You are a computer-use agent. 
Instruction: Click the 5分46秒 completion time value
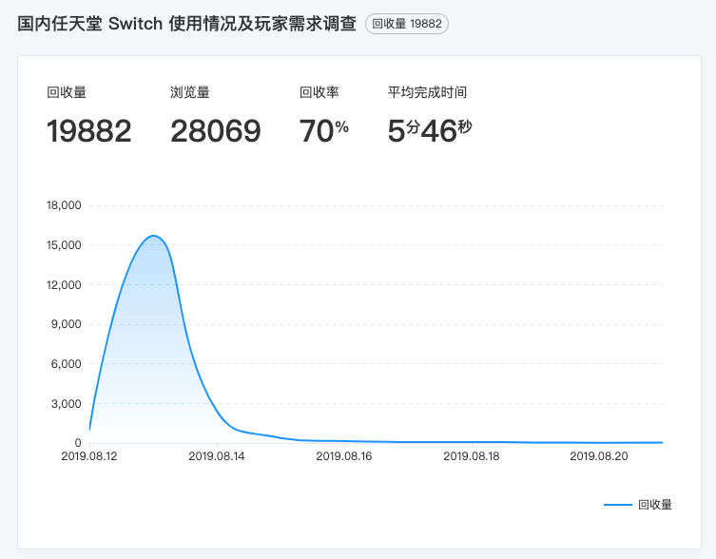tap(430, 131)
